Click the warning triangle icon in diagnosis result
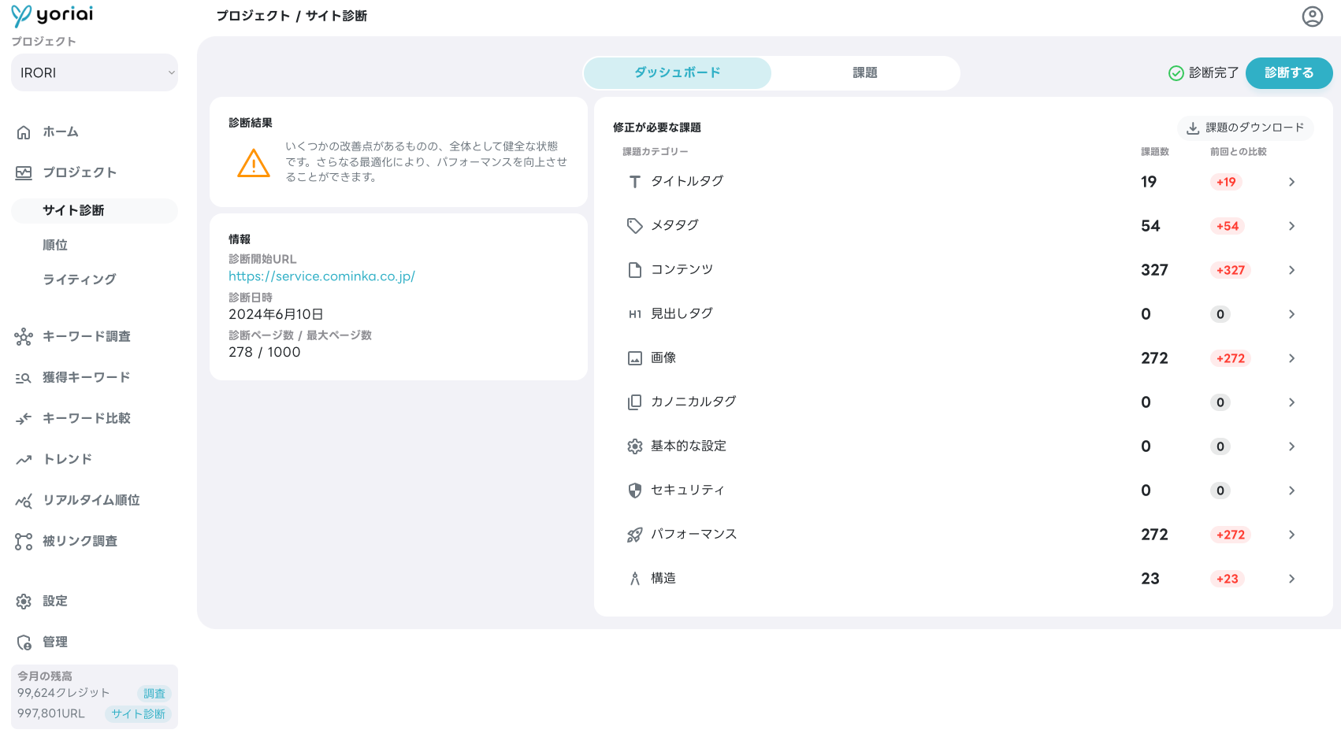The width and height of the screenshot is (1341, 737). click(254, 163)
